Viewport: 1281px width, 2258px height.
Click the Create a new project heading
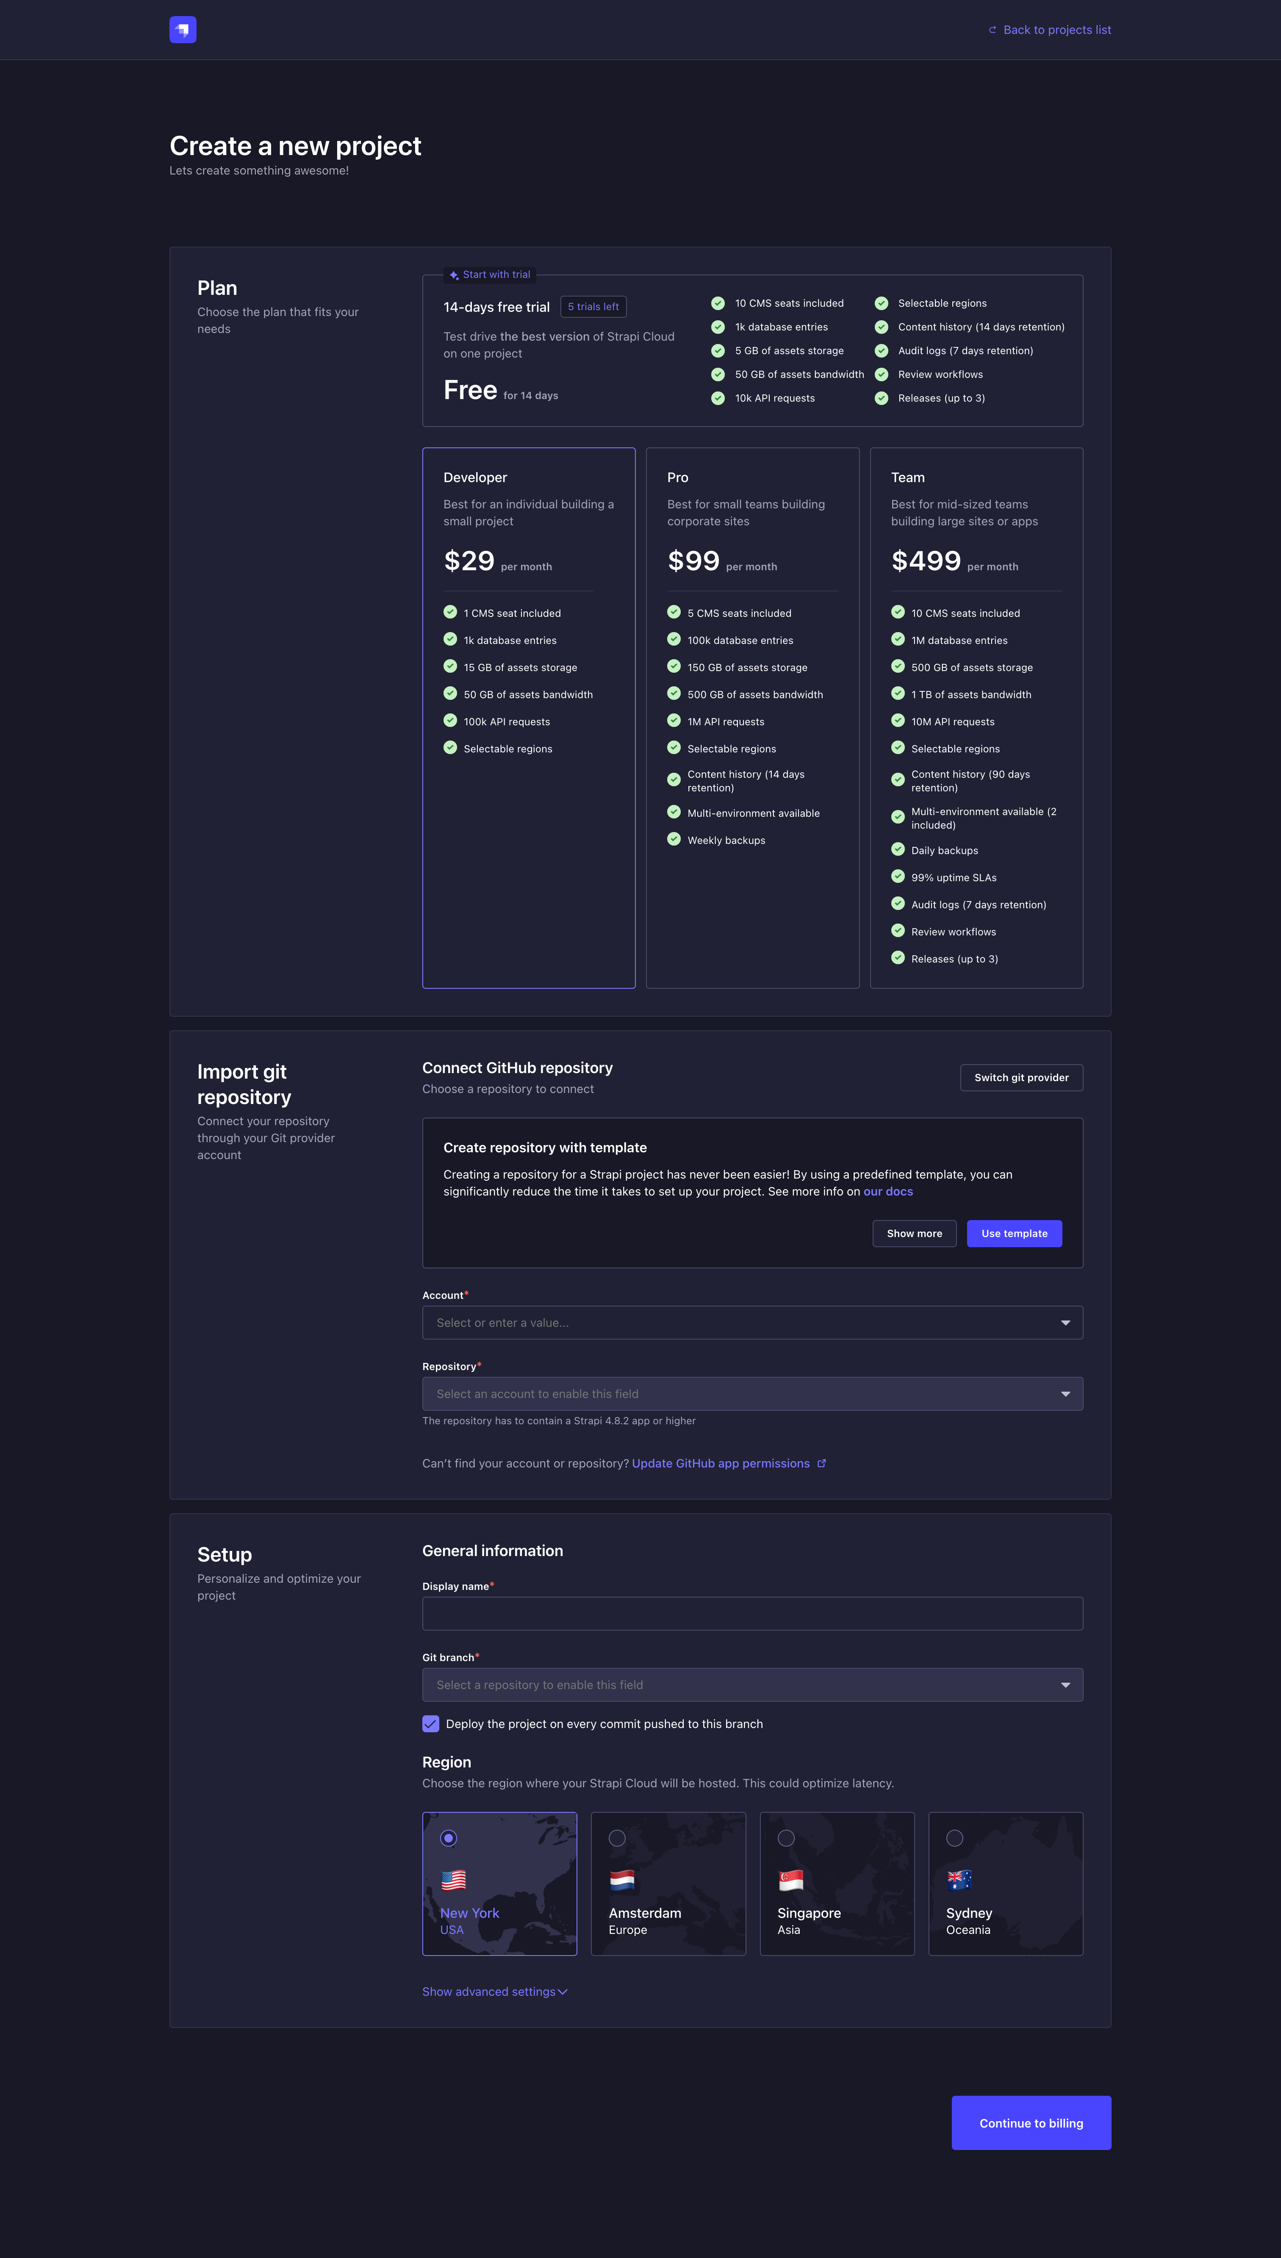point(295,146)
